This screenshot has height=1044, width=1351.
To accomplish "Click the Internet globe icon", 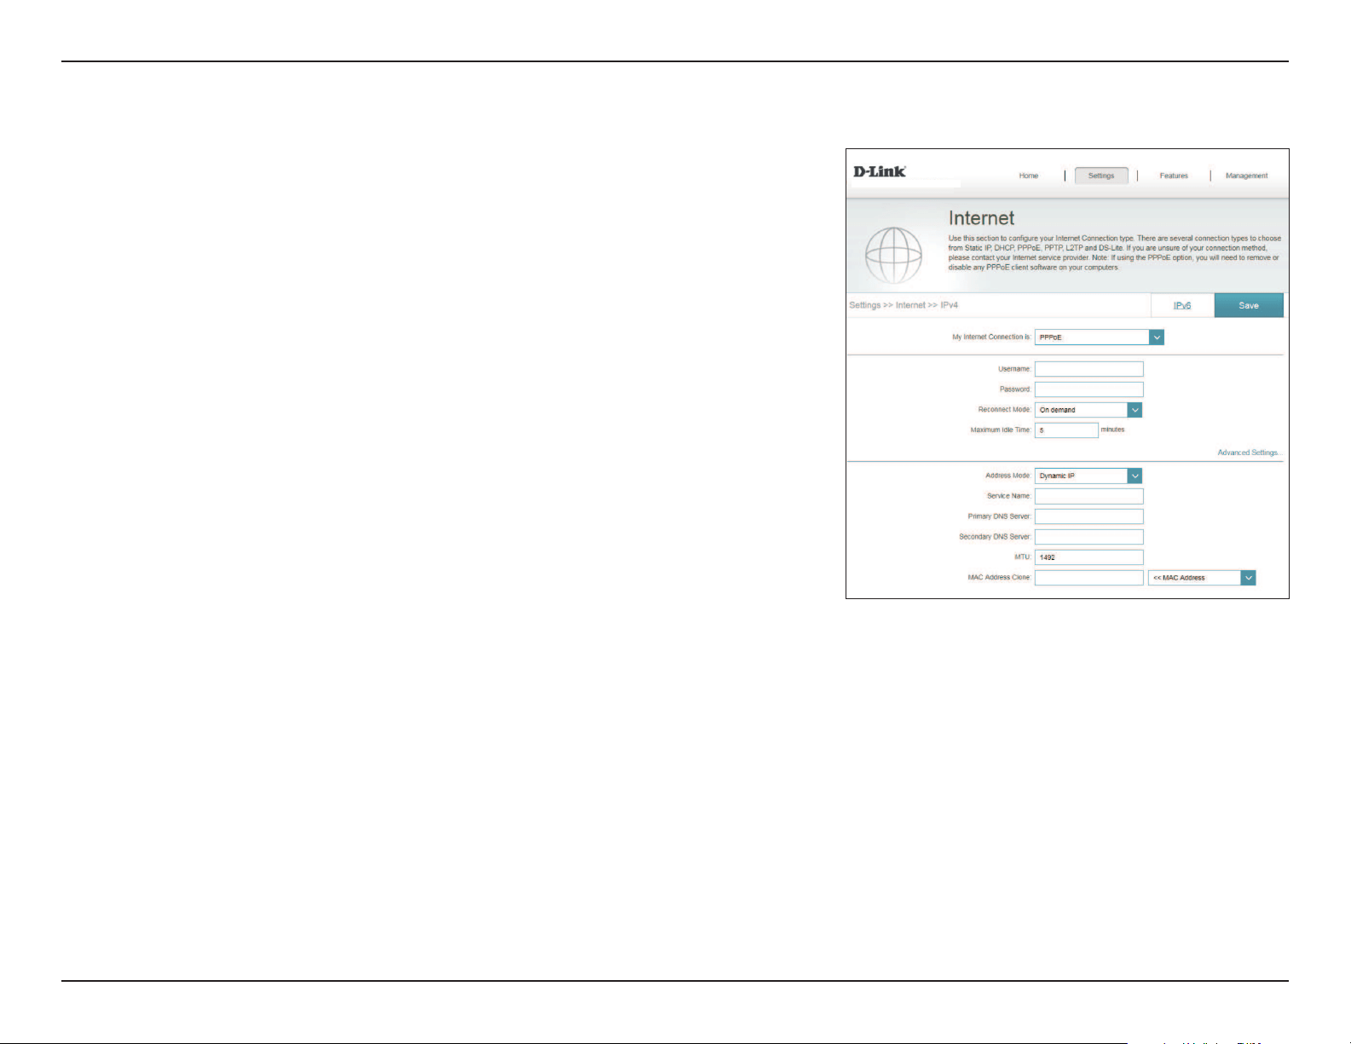I will coord(893,256).
